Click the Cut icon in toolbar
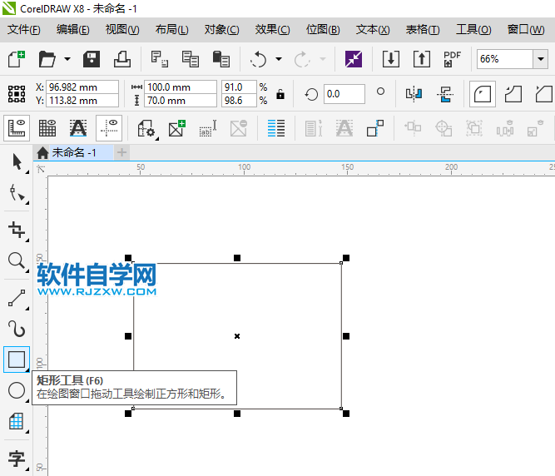 coord(159,59)
